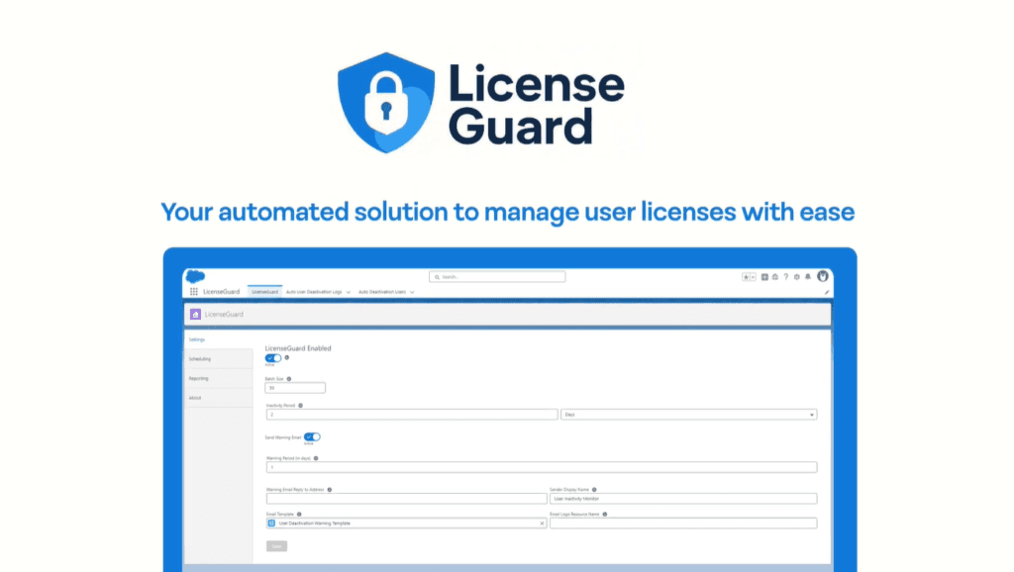Open the App Launcher waffle grid icon
The image size is (1014, 572).
pos(194,291)
